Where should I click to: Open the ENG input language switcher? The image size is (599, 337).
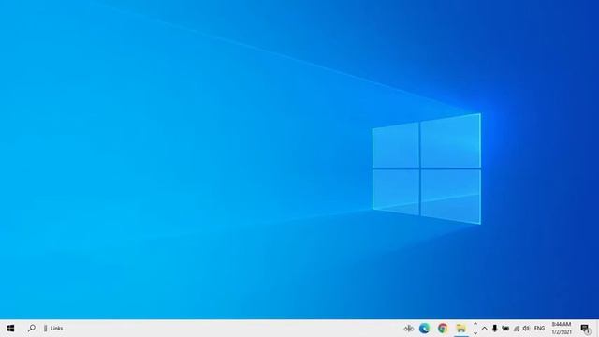pyautogui.click(x=539, y=329)
